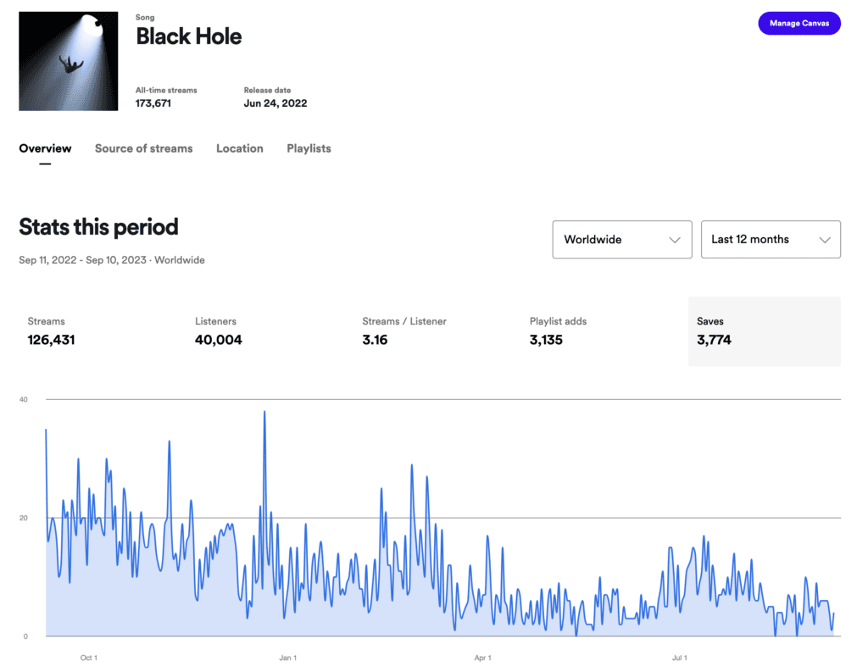Click the Listeners value 40,004
The width and height of the screenshot is (868, 672).
(x=219, y=340)
